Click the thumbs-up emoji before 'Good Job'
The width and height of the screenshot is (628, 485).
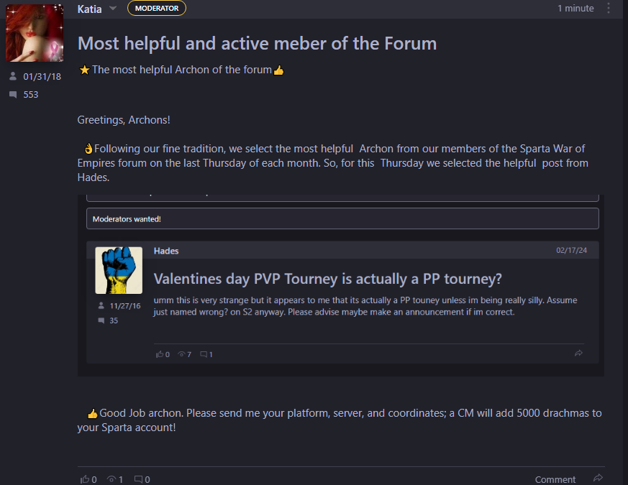pos(93,413)
